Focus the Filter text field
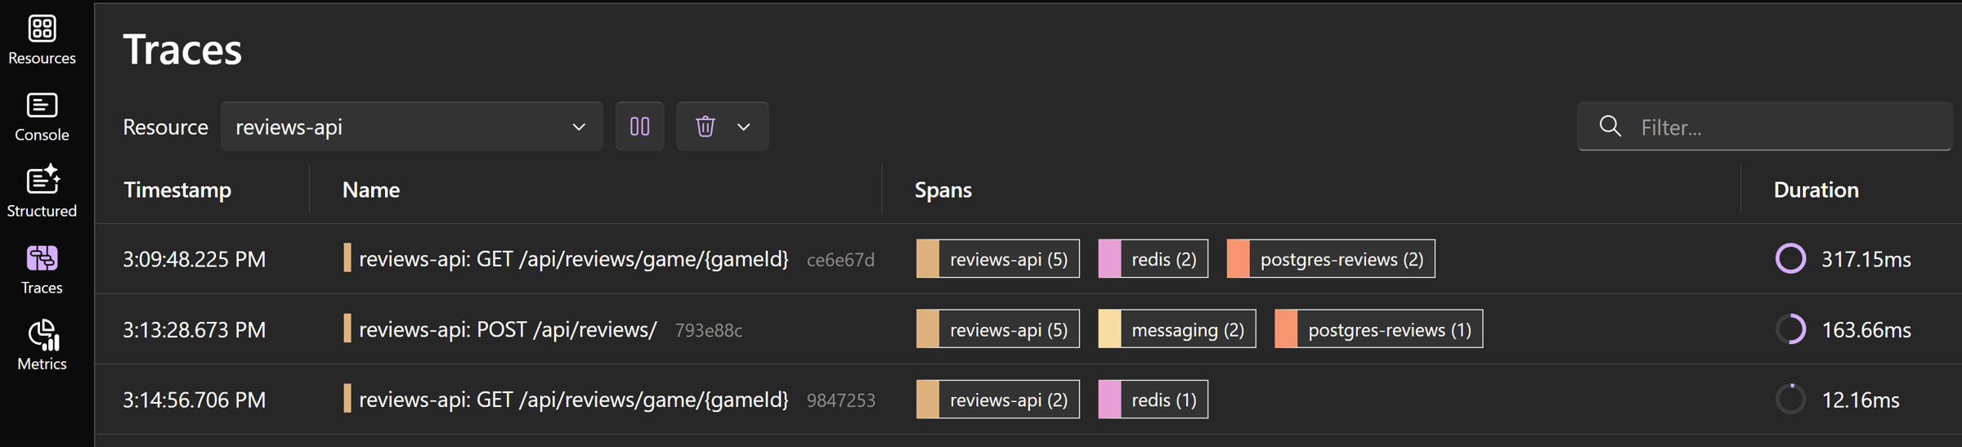The image size is (1962, 447). [1765, 127]
